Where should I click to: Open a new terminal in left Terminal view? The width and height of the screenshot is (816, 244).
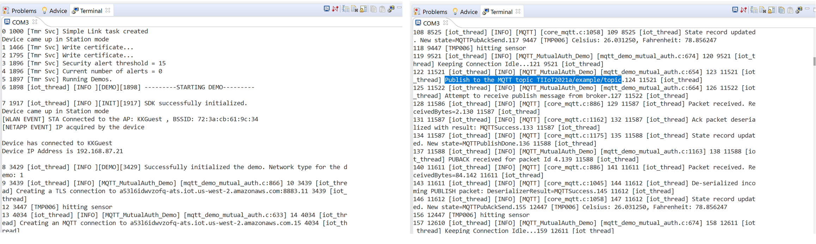click(x=327, y=8)
